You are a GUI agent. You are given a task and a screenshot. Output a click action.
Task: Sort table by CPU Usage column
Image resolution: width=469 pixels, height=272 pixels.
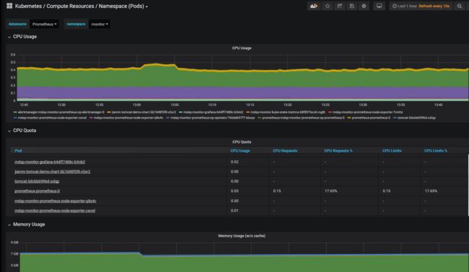coord(240,151)
